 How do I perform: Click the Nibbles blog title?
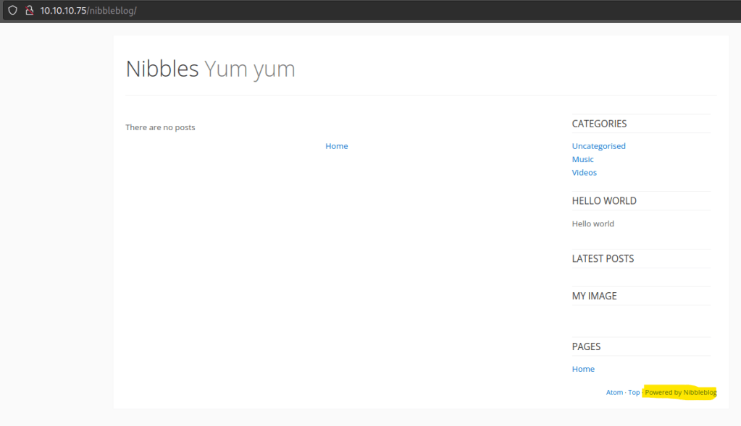click(162, 69)
